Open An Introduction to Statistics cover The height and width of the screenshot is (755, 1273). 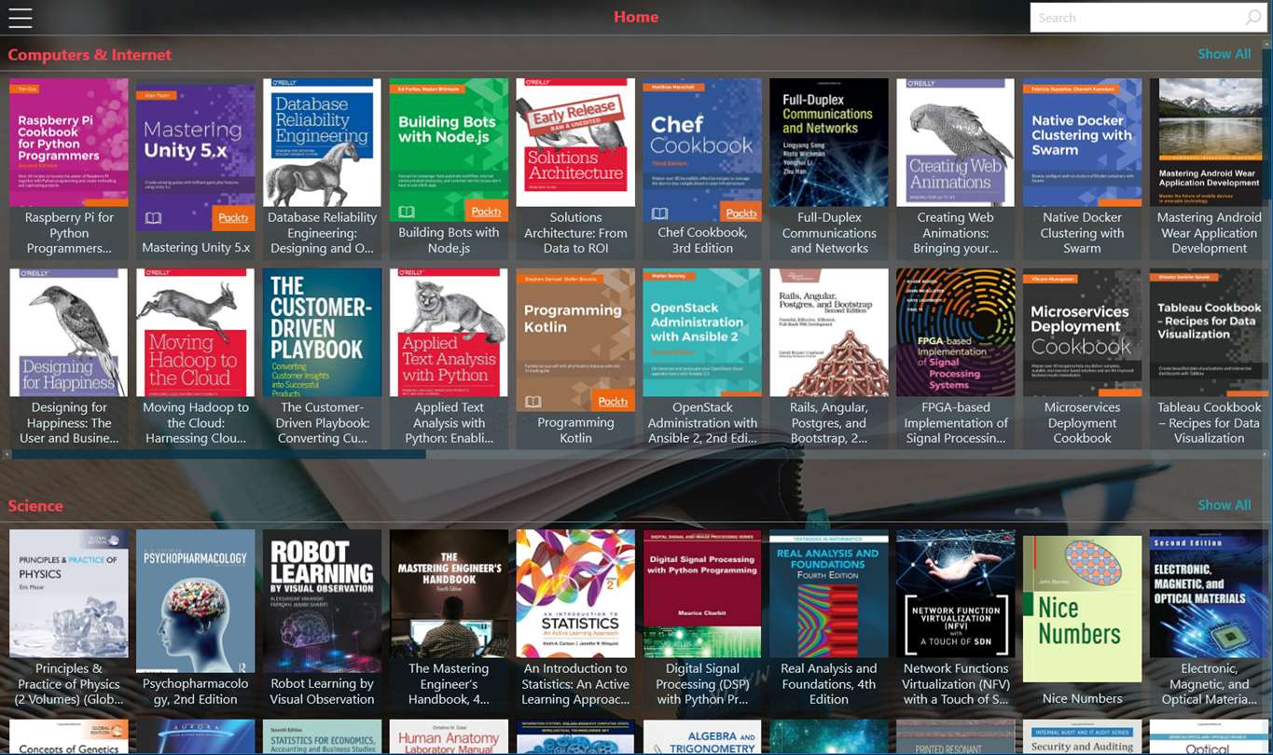pos(576,594)
